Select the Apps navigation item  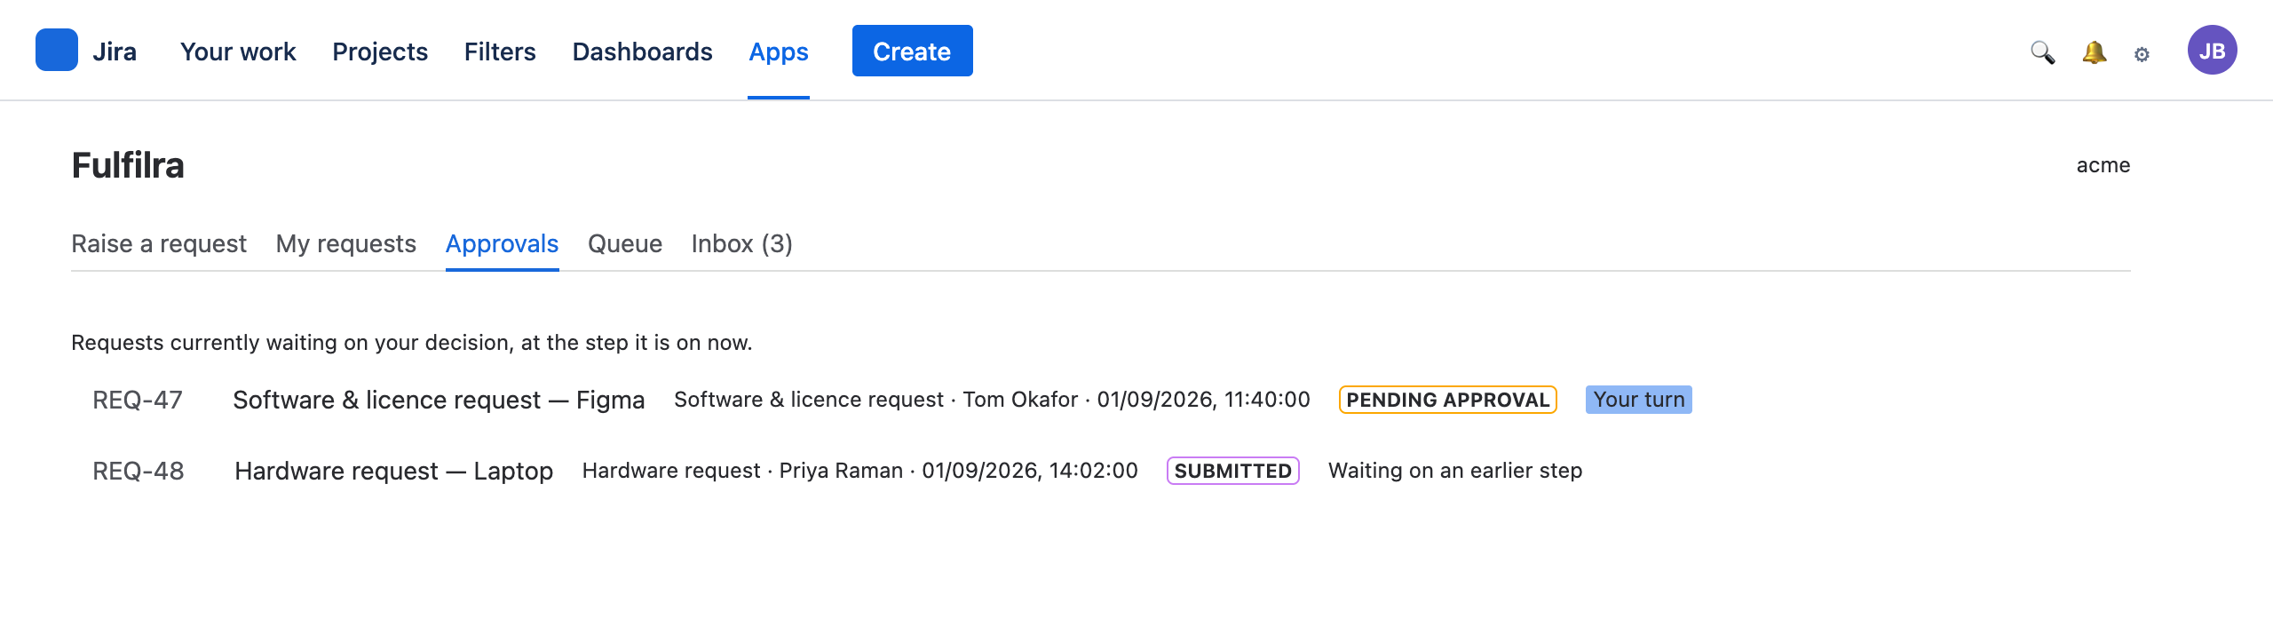click(778, 52)
